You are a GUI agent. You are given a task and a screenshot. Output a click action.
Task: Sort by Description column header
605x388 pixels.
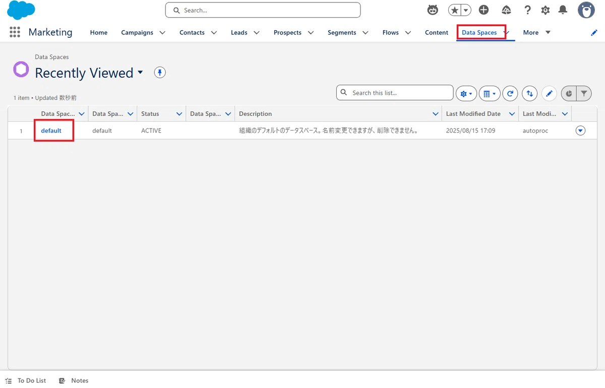[255, 114]
